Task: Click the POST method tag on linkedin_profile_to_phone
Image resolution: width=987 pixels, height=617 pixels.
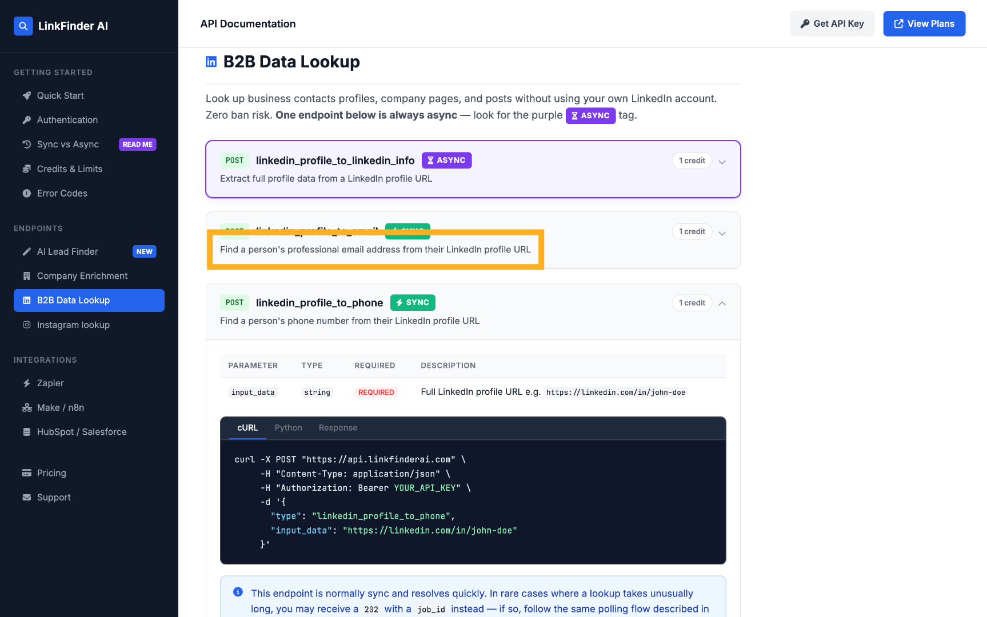Action: tap(234, 303)
